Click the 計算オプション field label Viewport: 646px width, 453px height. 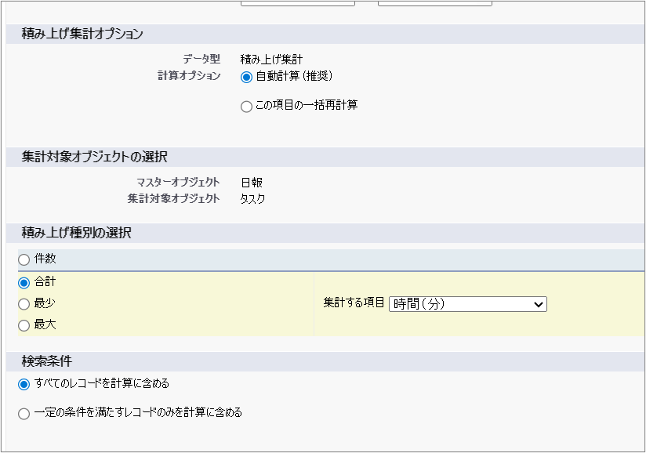coord(189,76)
